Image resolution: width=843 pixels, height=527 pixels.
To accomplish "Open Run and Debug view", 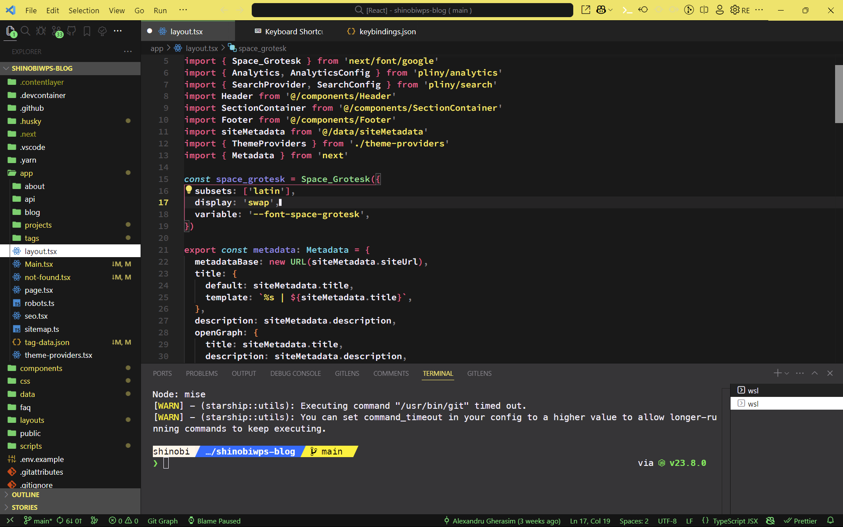I will 41,31.
